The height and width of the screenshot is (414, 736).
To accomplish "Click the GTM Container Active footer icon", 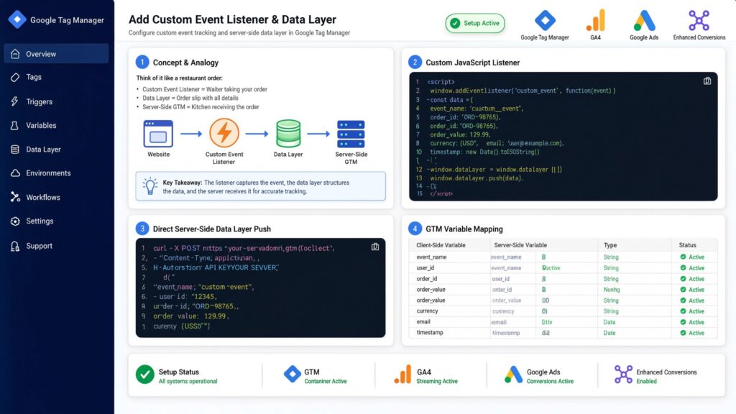I will (292, 374).
